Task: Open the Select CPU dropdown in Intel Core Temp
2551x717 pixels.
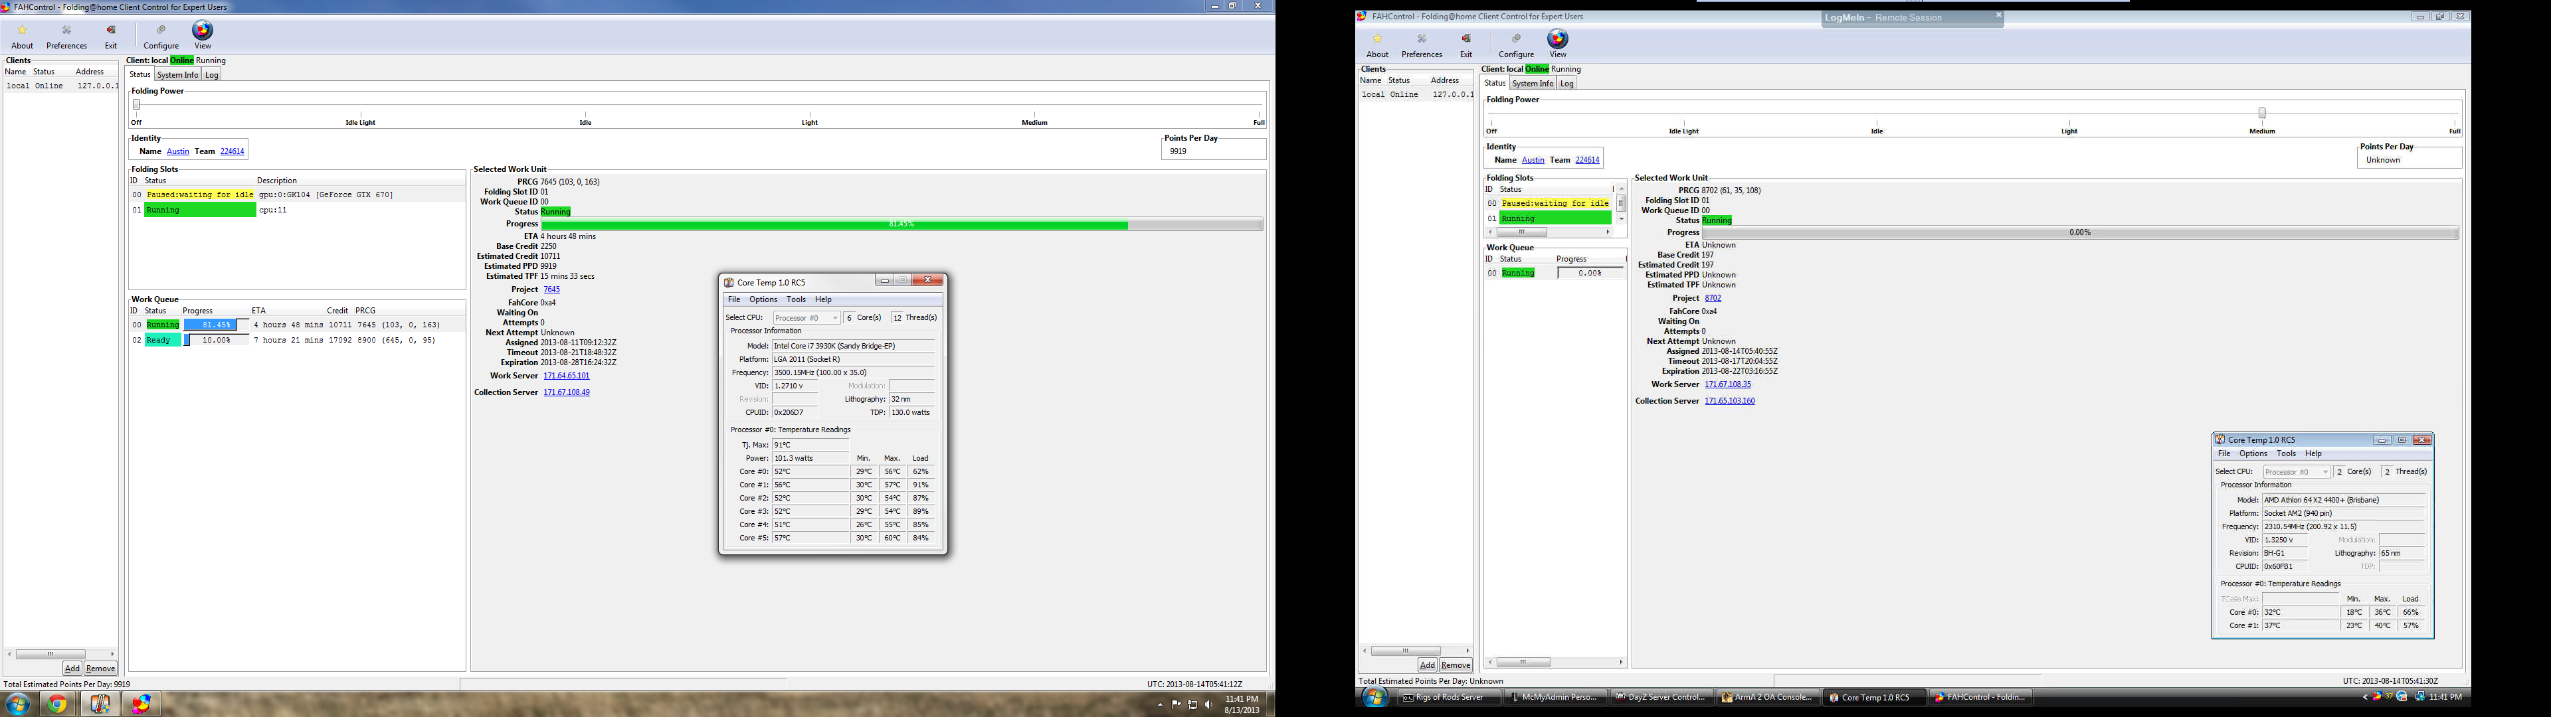Action: 806,318
